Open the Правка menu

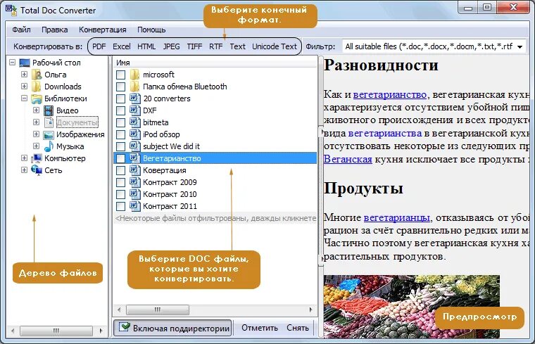point(55,30)
